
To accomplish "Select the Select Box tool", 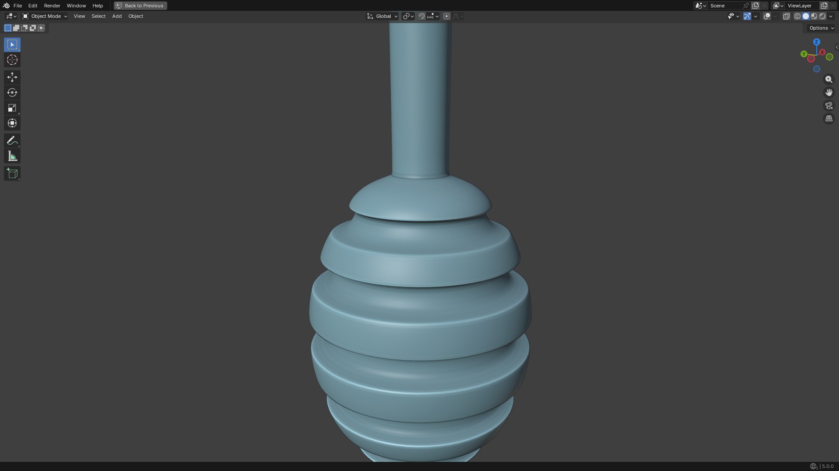I will tap(12, 44).
